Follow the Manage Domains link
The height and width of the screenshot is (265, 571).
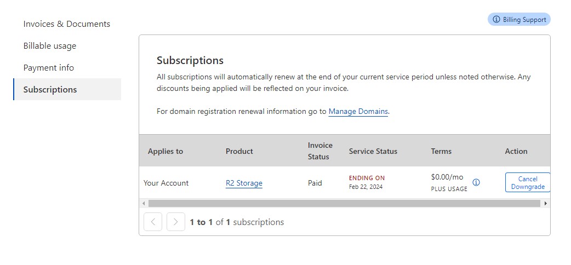[358, 112]
